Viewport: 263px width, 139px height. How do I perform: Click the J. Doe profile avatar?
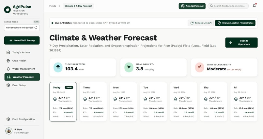click(x=9, y=131)
